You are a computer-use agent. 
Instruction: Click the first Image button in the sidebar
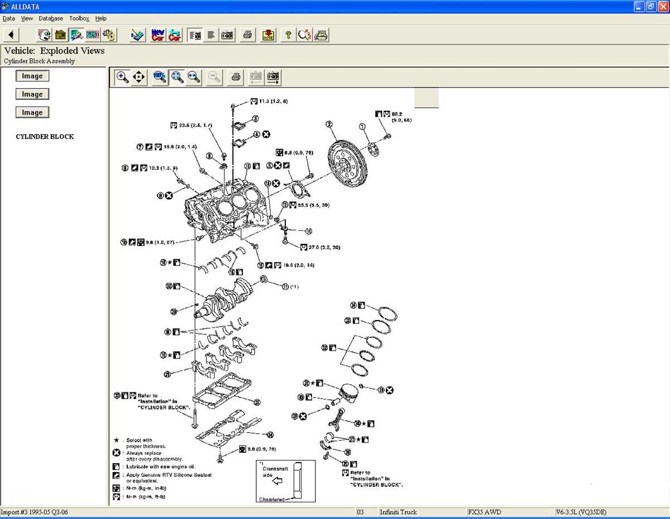(x=32, y=76)
